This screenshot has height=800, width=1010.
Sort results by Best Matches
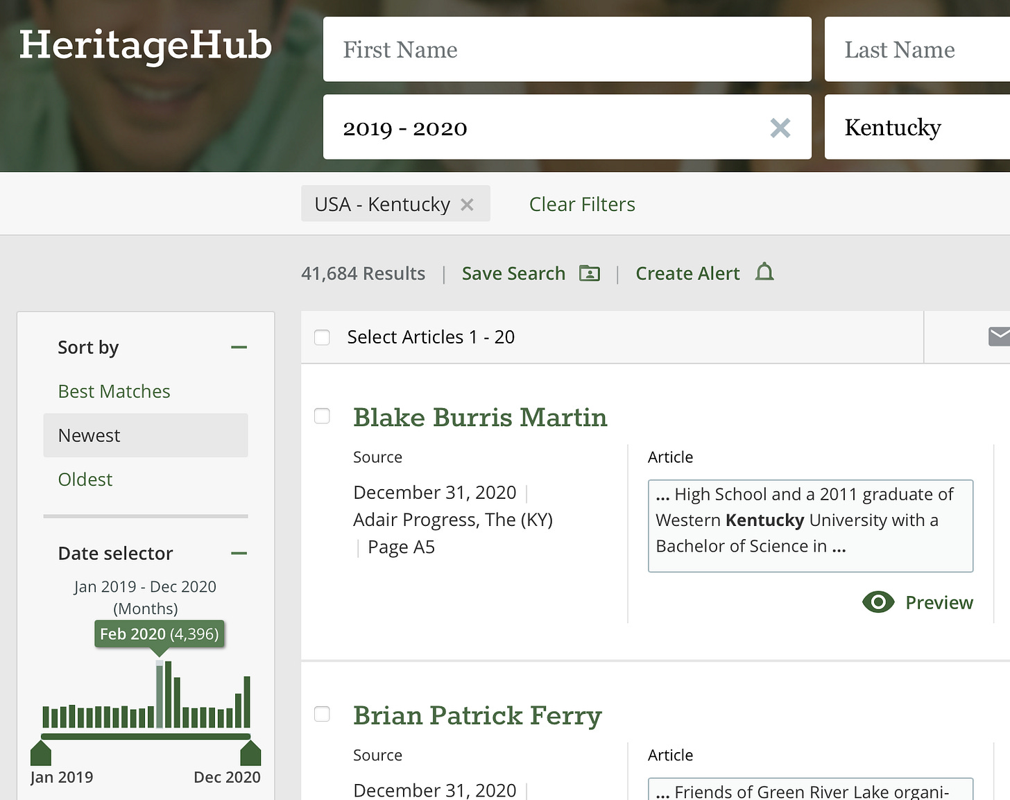(114, 391)
